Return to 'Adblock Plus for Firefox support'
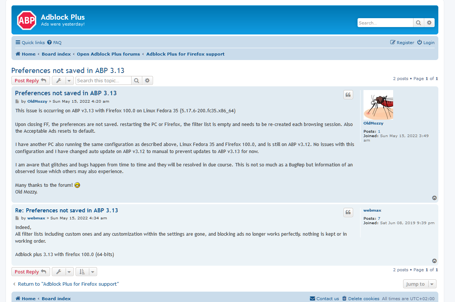Image resolution: width=455 pixels, height=302 pixels. pyautogui.click(x=65, y=284)
